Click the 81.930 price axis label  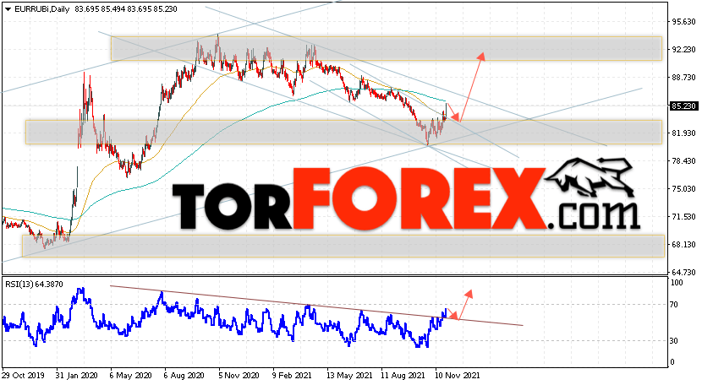683,133
